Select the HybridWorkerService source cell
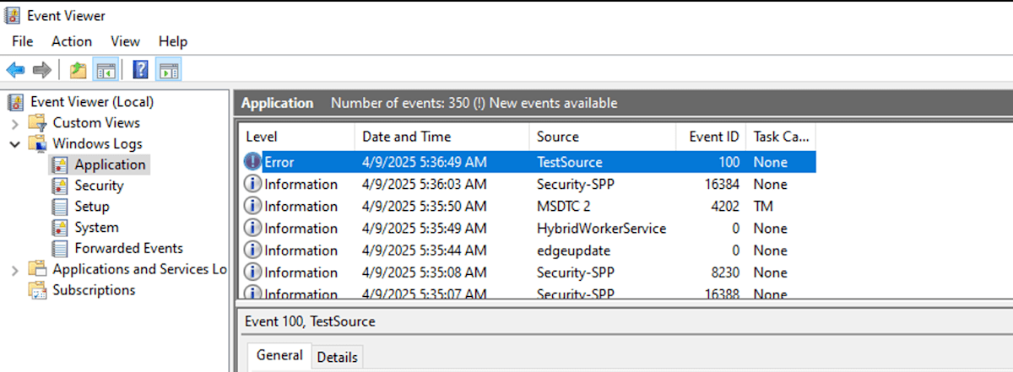The image size is (1013, 372). [x=603, y=228]
